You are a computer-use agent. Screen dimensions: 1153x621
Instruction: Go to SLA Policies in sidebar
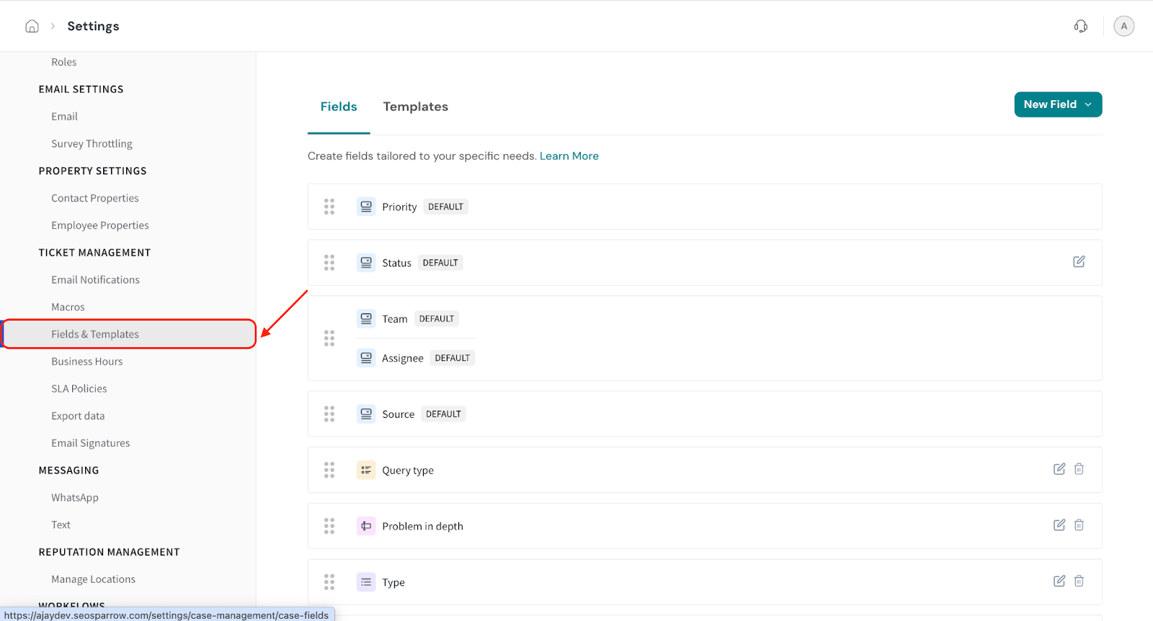coord(79,389)
